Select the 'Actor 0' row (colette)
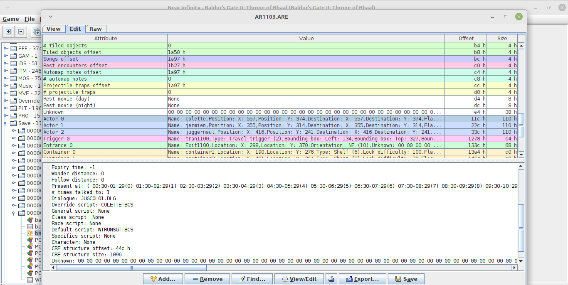The image size is (568, 285). [280, 119]
